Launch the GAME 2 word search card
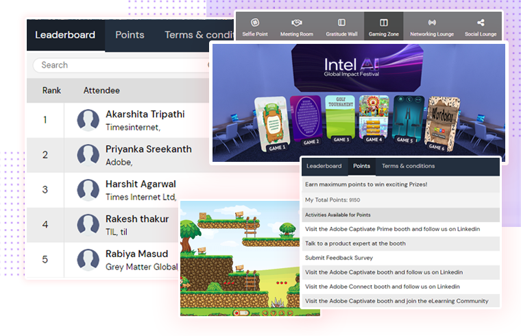Image resolution: width=521 pixels, height=336 pixels. tap(306, 121)
